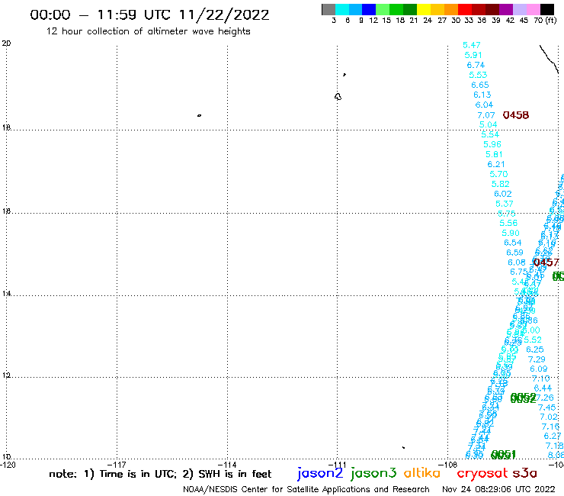Viewport: 564px width, 496px height.
Task: Click the purple swatch in the color bar
Action: pyautogui.click(x=506, y=10)
